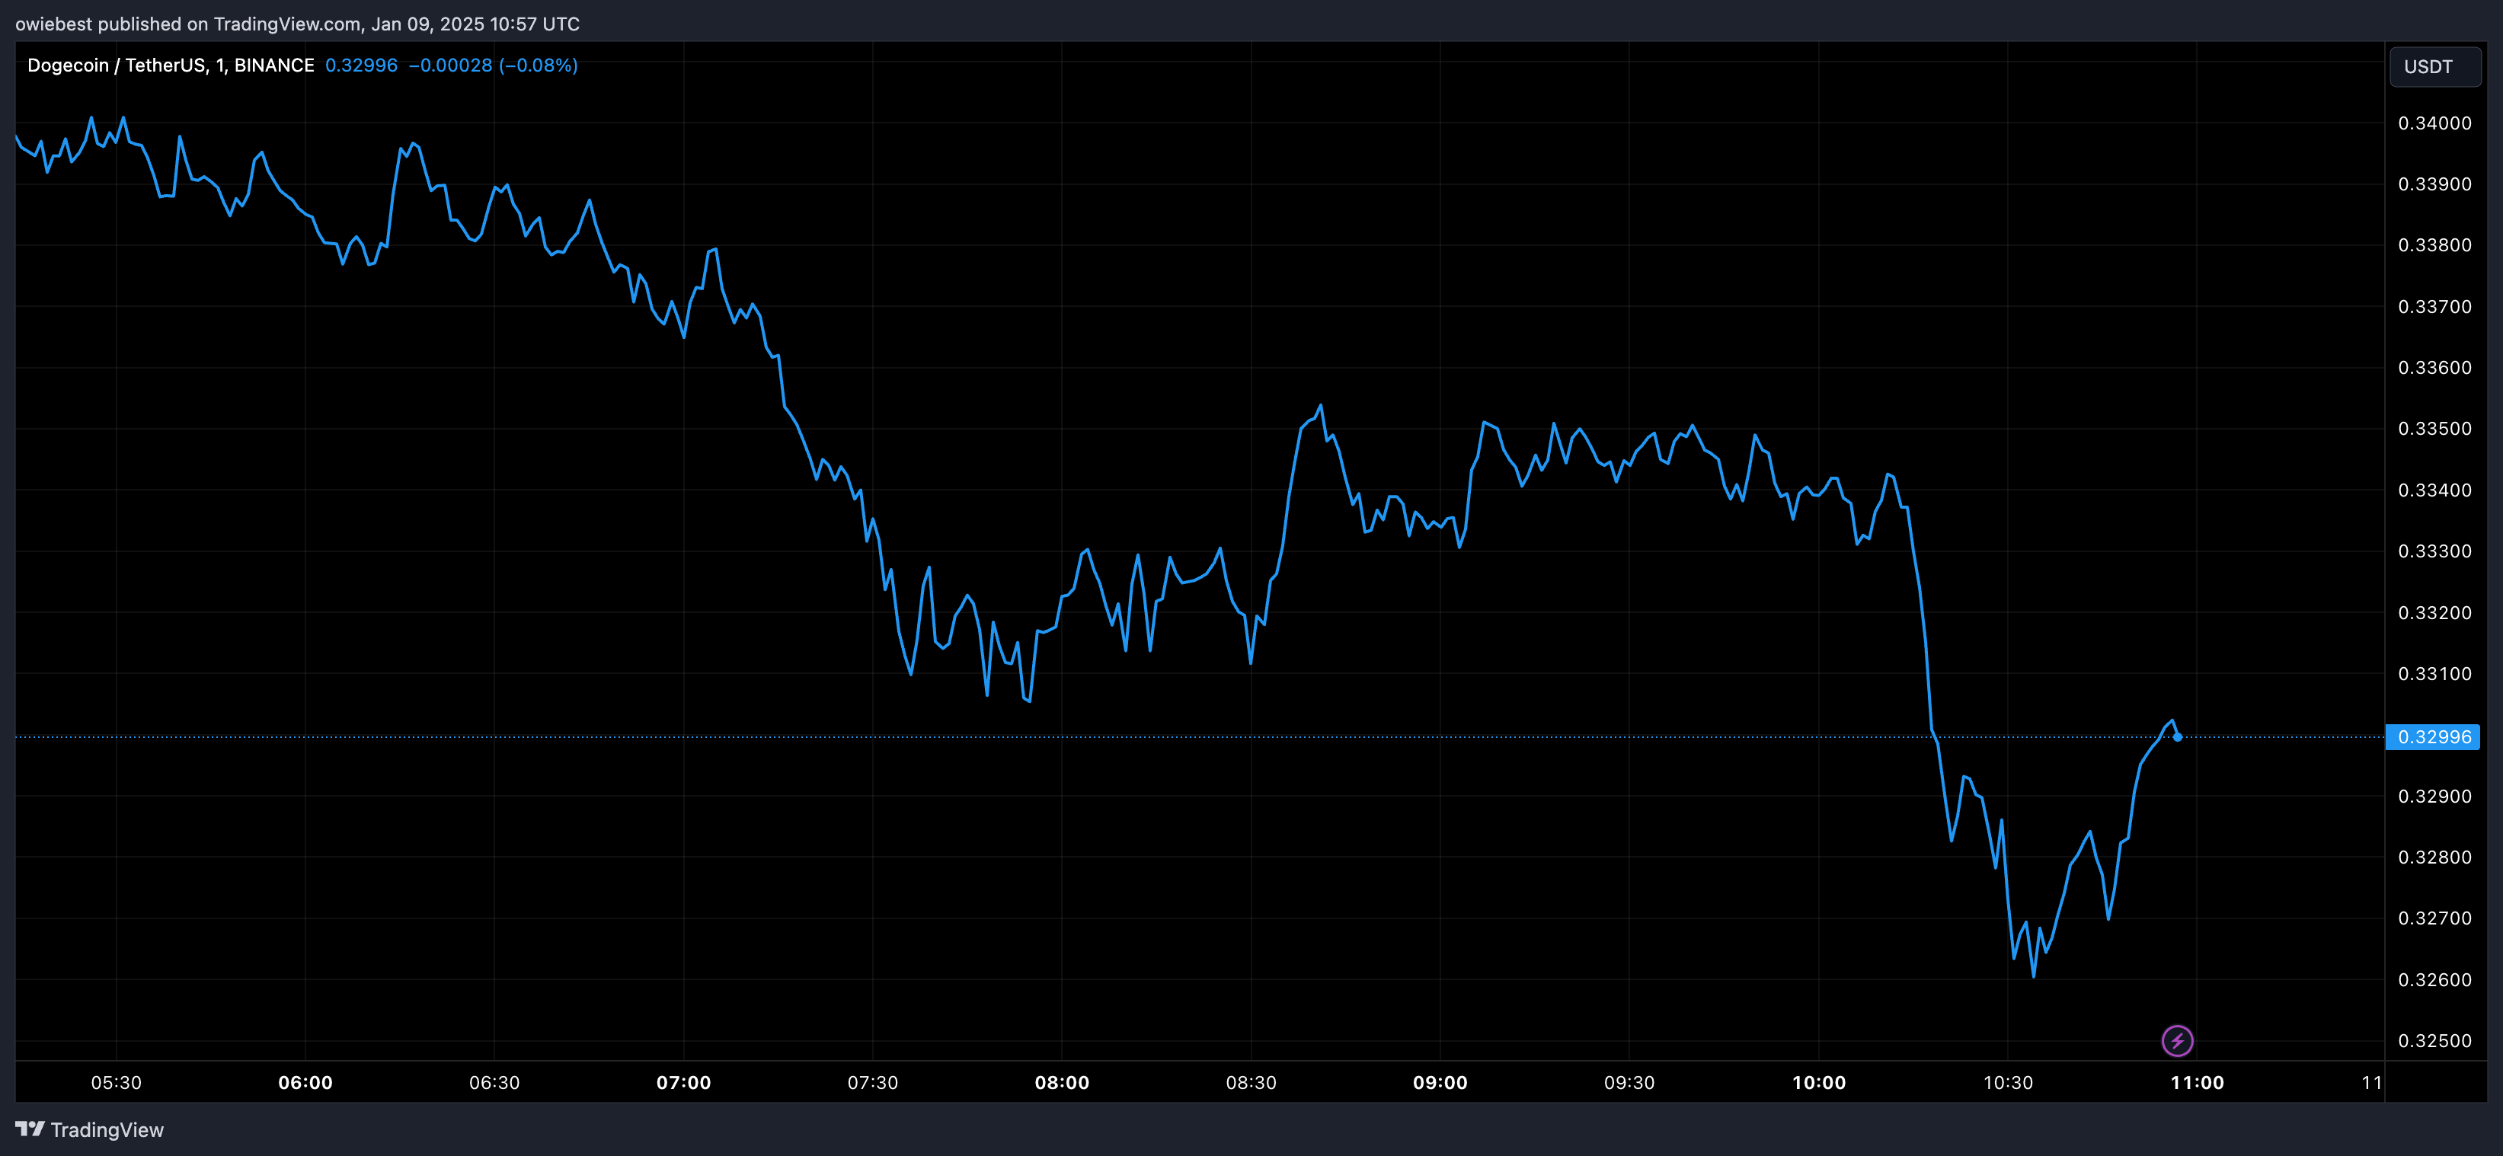Select the 11:00 time axis label
Image resolution: width=2503 pixels, height=1156 pixels.
tap(2199, 1082)
